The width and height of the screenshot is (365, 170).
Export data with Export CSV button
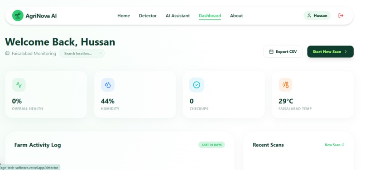coord(283,51)
